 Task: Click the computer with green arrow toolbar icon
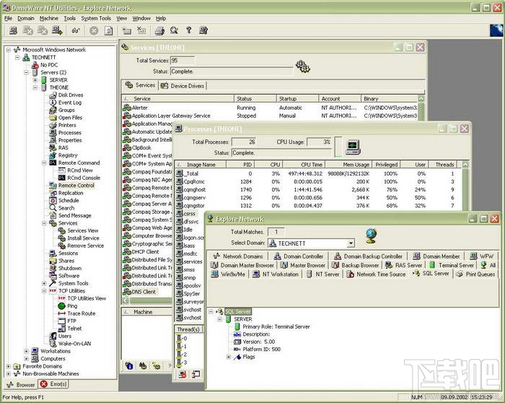click(x=57, y=30)
